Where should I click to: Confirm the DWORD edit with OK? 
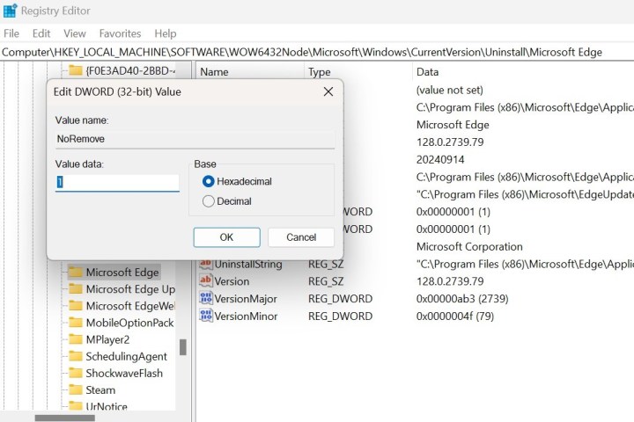[226, 237]
